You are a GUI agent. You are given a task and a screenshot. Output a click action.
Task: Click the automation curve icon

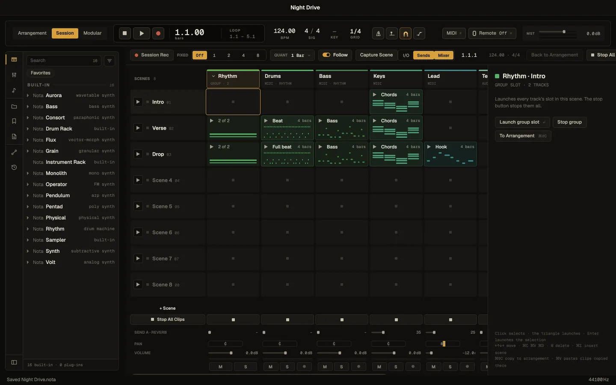[419, 33]
